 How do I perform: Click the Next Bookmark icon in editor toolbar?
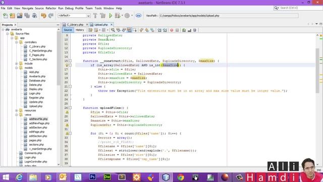point(147,30)
